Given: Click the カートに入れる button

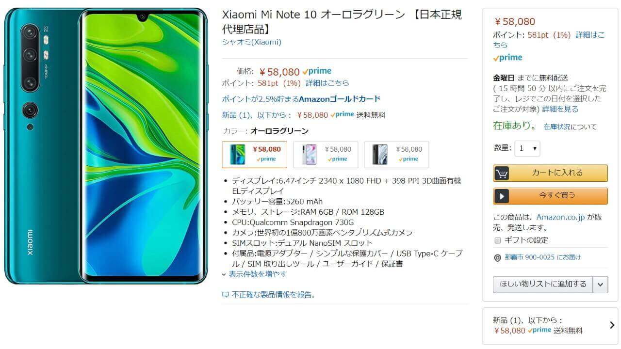Looking at the screenshot, I should [x=550, y=173].
